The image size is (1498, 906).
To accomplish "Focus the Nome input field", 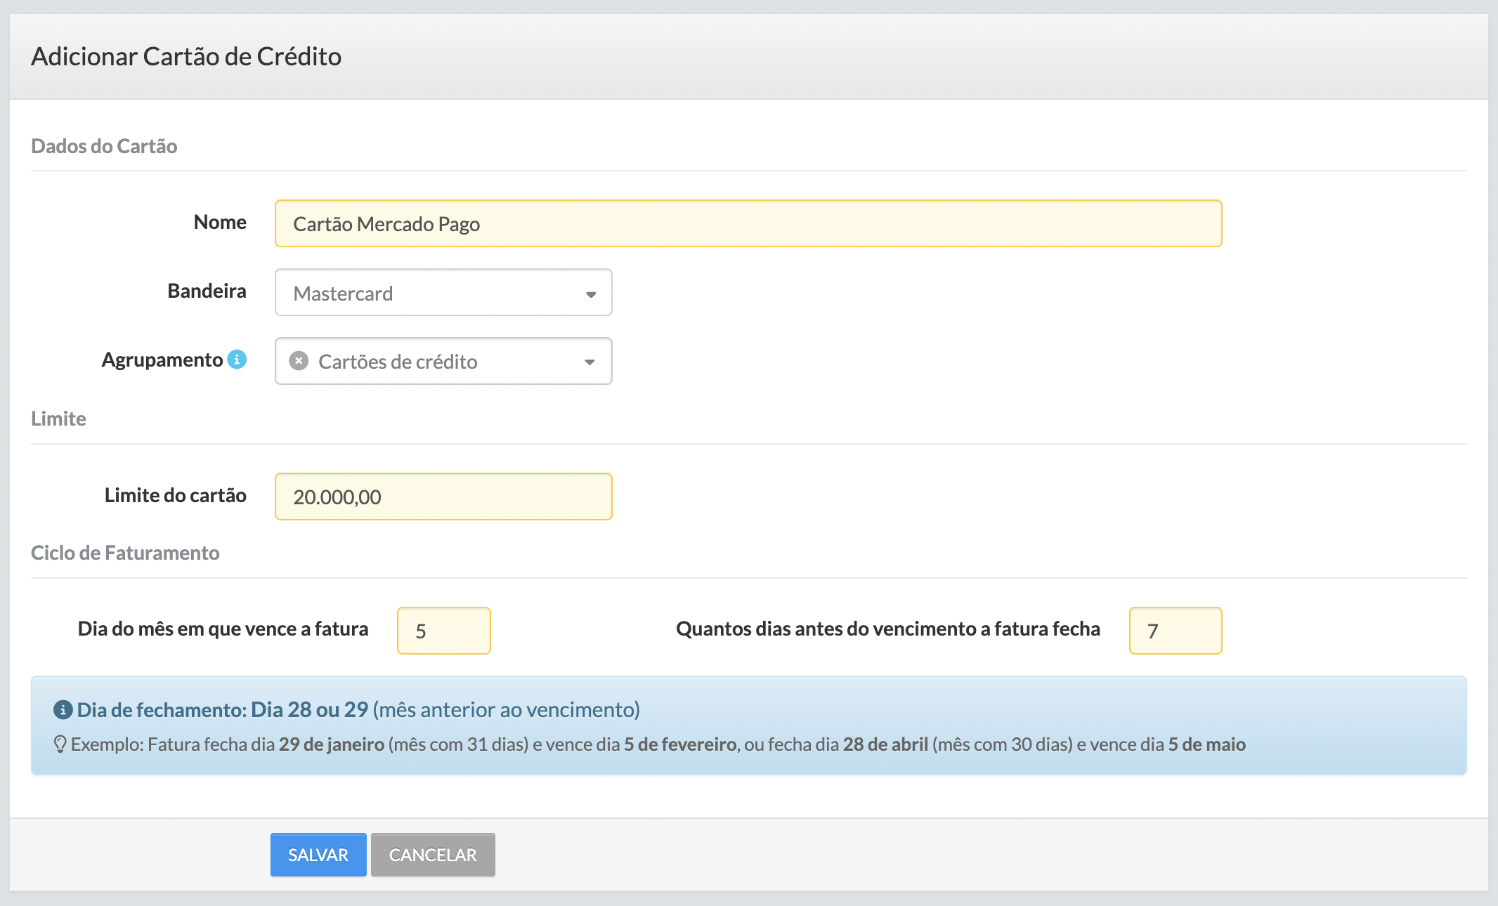I will 748,224.
